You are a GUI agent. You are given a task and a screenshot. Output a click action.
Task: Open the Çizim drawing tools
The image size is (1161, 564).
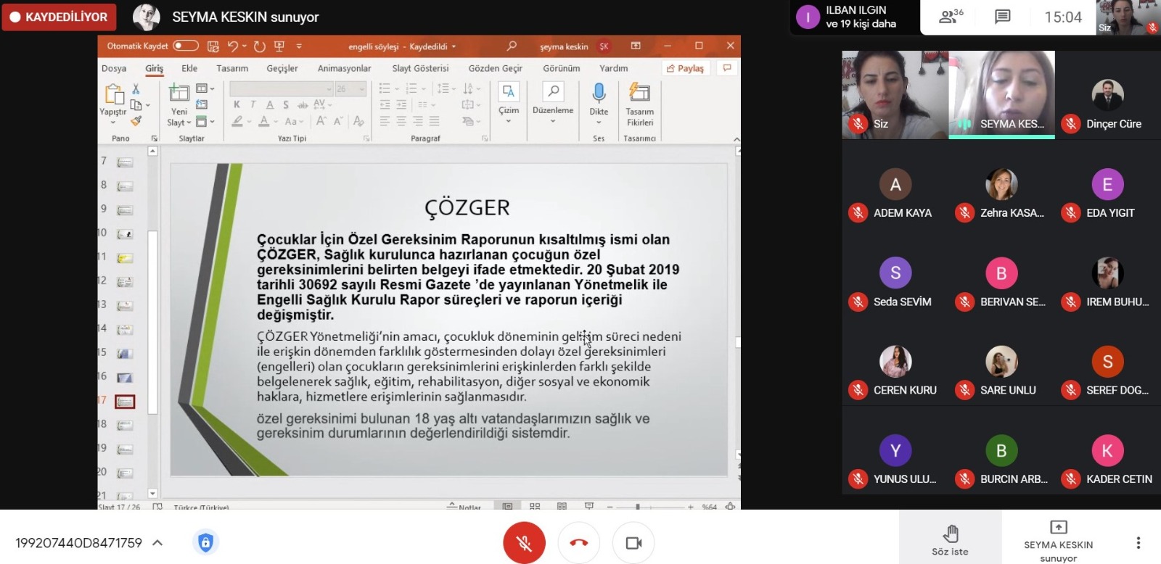[509, 93]
